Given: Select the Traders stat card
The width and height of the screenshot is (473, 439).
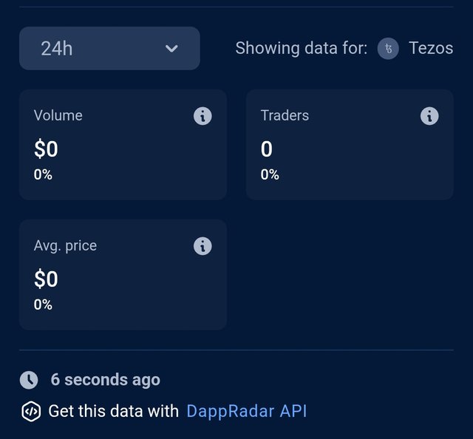Looking at the screenshot, I should (x=350, y=145).
